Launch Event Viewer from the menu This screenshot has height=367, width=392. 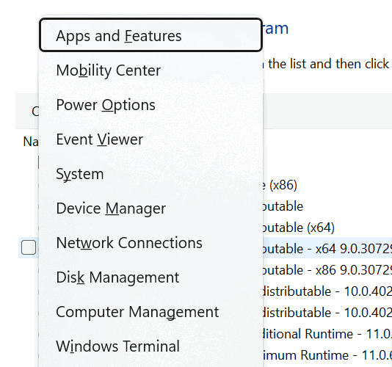point(150,139)
